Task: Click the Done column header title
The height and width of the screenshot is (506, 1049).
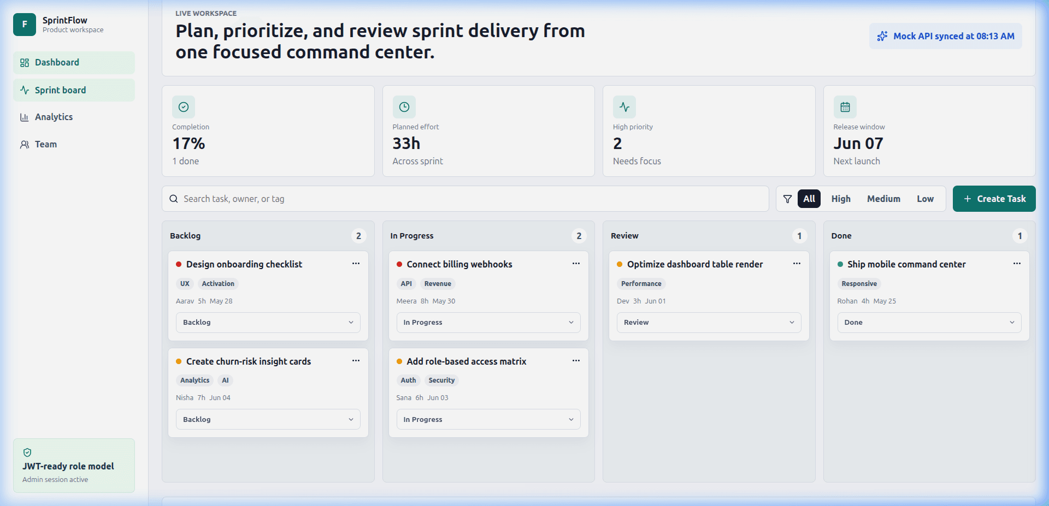Action: 841,236
